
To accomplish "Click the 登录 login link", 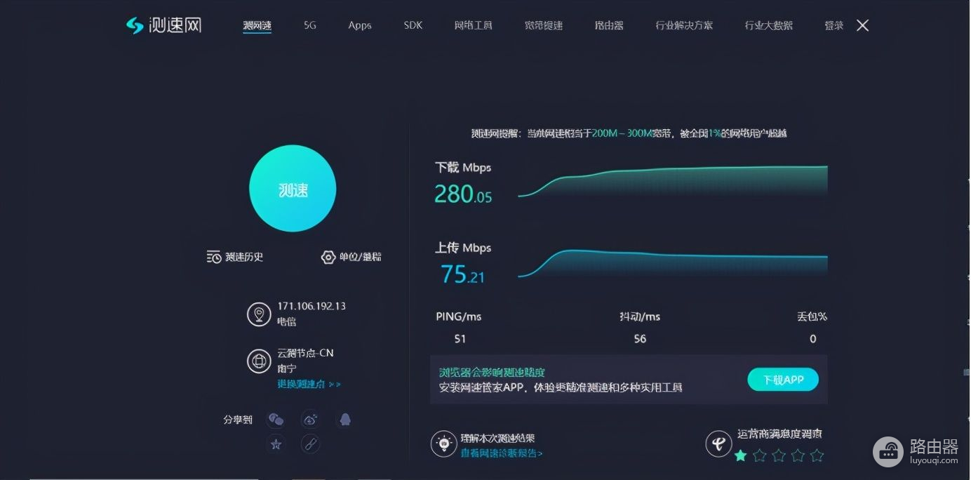I will (834, 25).
